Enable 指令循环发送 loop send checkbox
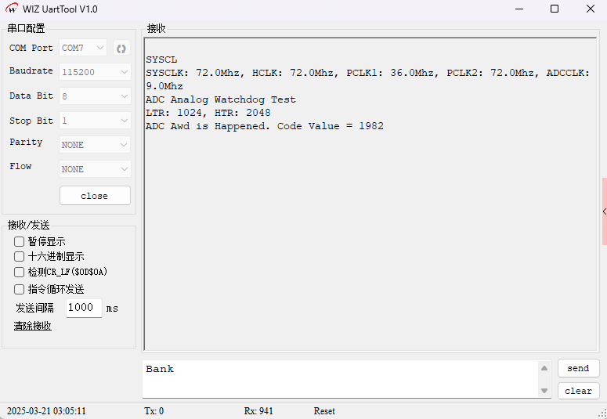 tap(20, 289)
